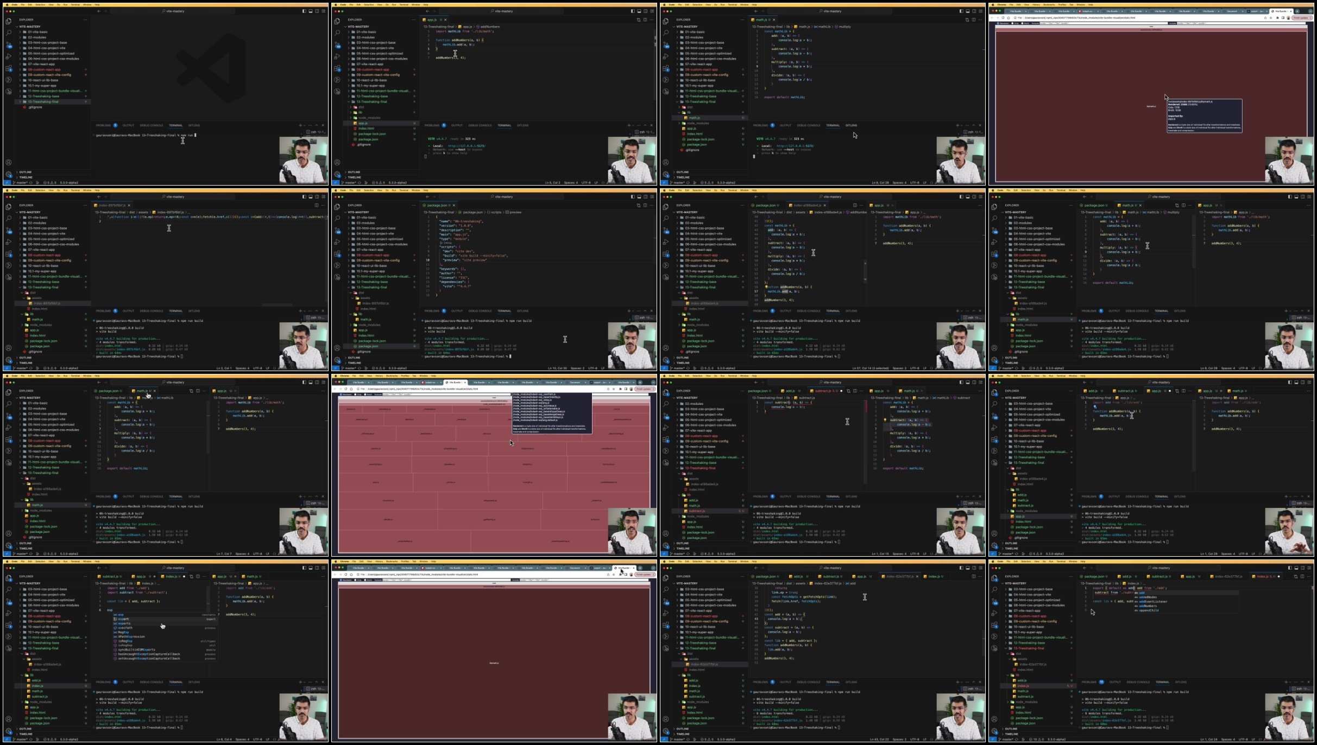1317x745 pixels.
Task: Close panel X icon in minified index-897bf6bf.js frame
Action: pos(323,311)
